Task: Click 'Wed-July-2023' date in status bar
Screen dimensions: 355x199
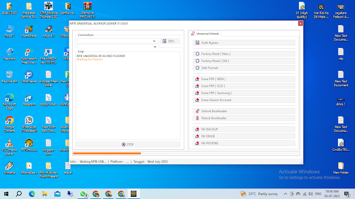Action: (x=158, y=161)
